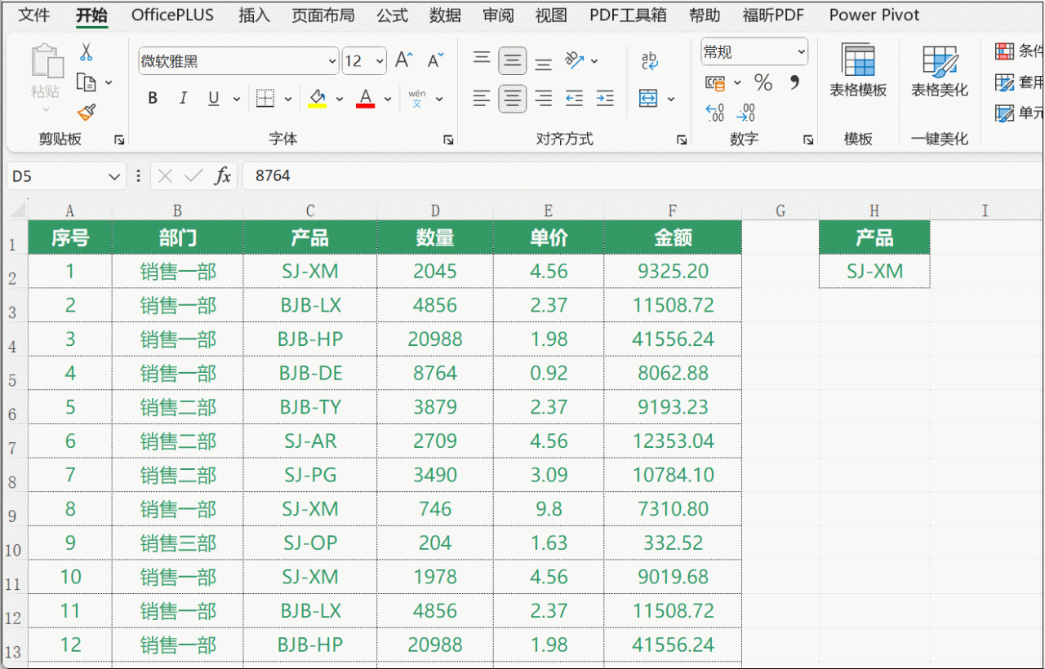Toggle middle vertical alignment
1045x669 pixels.
(513, 60)
